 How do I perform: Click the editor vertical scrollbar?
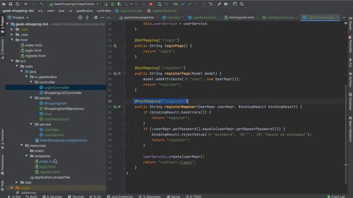pos(346,134)
